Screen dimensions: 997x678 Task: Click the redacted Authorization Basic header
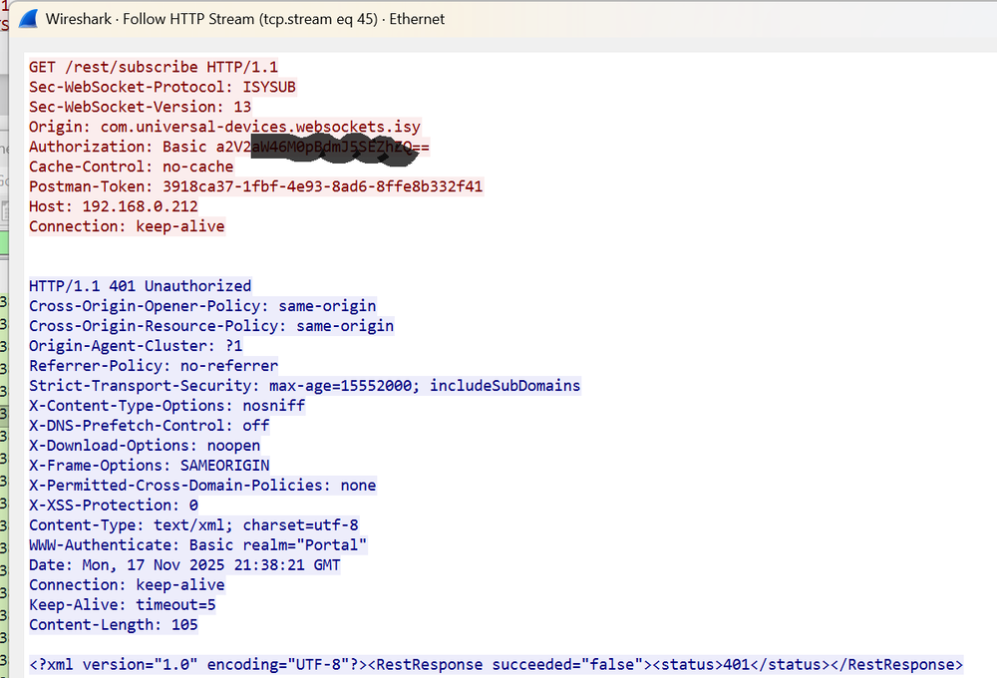[229, 147]
